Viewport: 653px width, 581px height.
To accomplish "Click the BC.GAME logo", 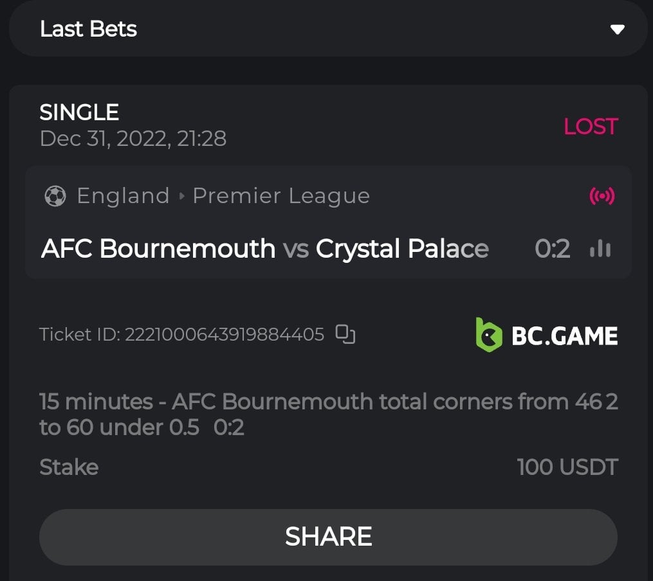I will [x=546, y=335].
